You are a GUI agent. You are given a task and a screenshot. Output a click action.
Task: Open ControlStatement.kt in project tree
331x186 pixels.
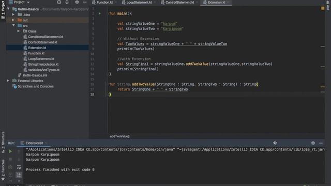click(x=42, y=42)
